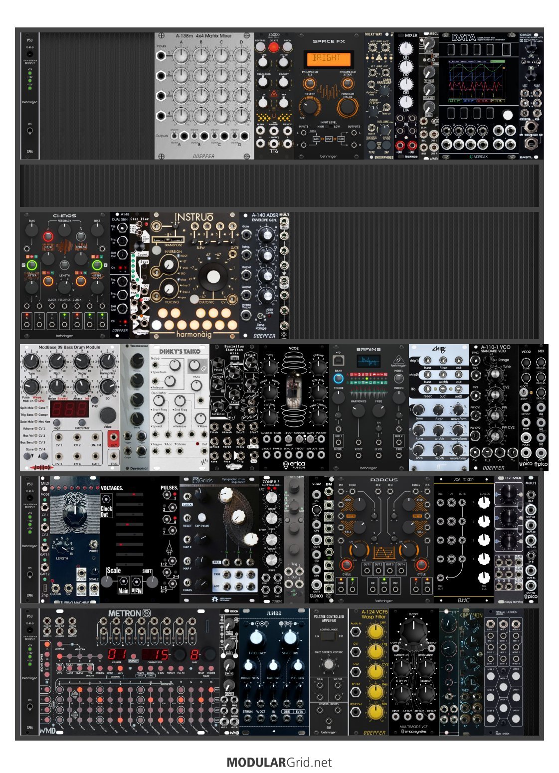Turn the Instruo harmonaig DIATONIC large dial

[x=213, y=277]
